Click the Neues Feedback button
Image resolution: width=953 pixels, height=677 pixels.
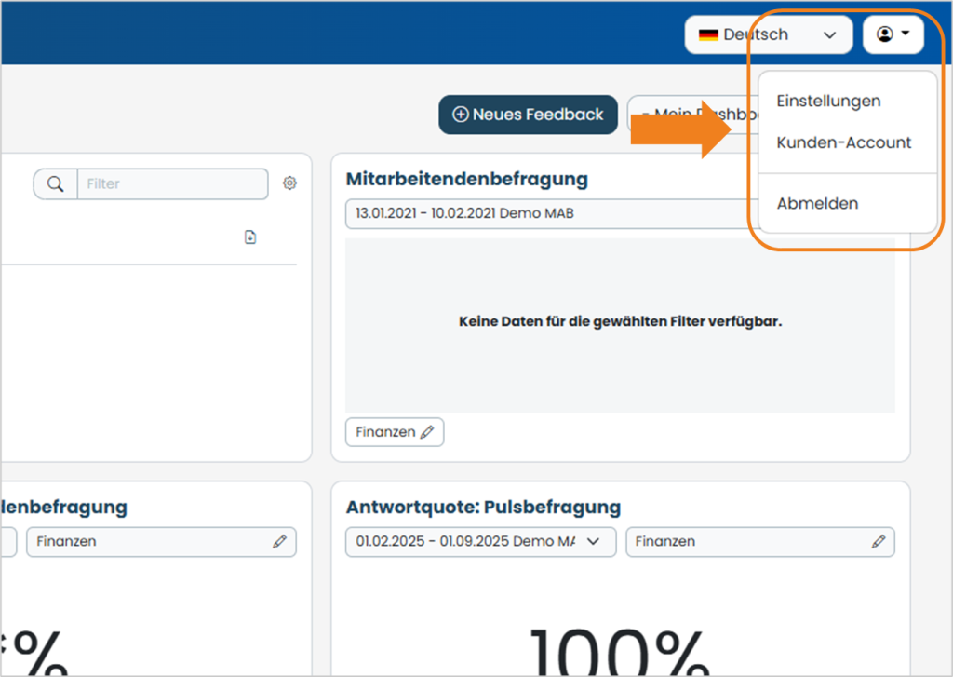click(x=529, y=115)
